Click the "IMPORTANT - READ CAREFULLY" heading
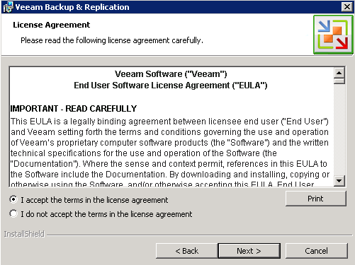The width and height of the screenshot is (355, 265). coord(74,109)
